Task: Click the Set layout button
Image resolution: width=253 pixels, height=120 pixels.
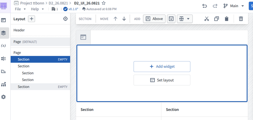Action: pos(162,80)
